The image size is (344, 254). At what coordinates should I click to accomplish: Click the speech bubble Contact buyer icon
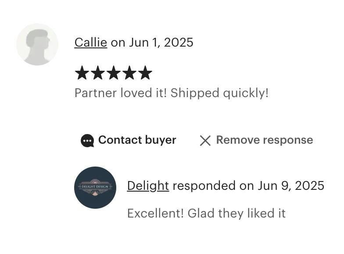point(87,141)
